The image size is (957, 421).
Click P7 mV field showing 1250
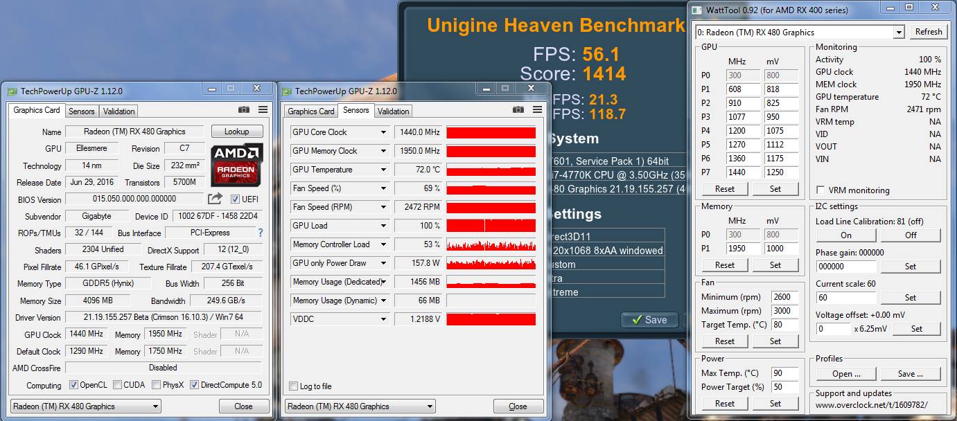click(782, 172)
